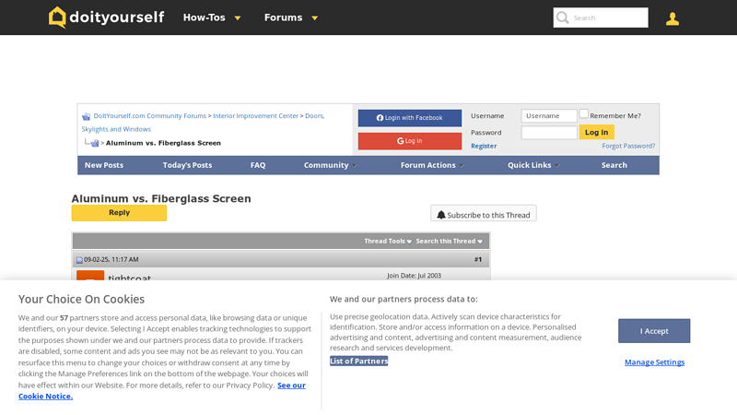
Task: Expand the How-Tos dropdown menu
Action: coord(212,18)
